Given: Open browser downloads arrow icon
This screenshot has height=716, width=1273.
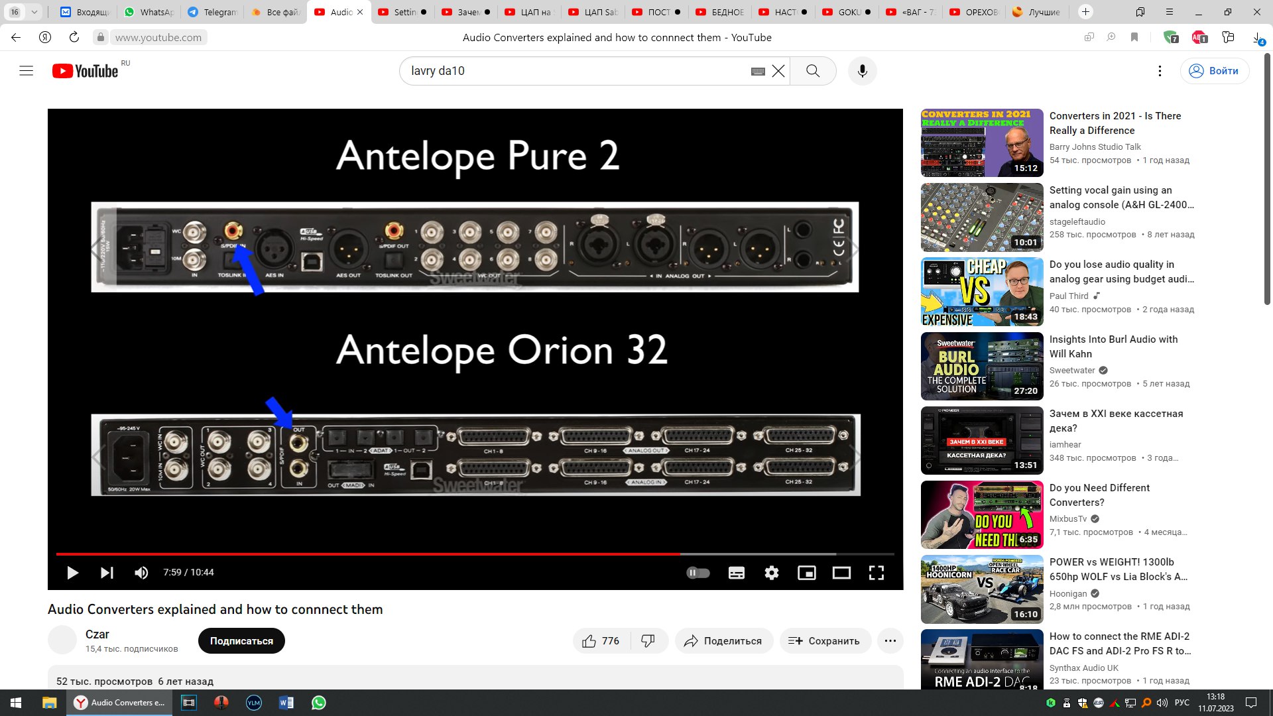Looking at the screenshot, I should [x=1258, y=38].
